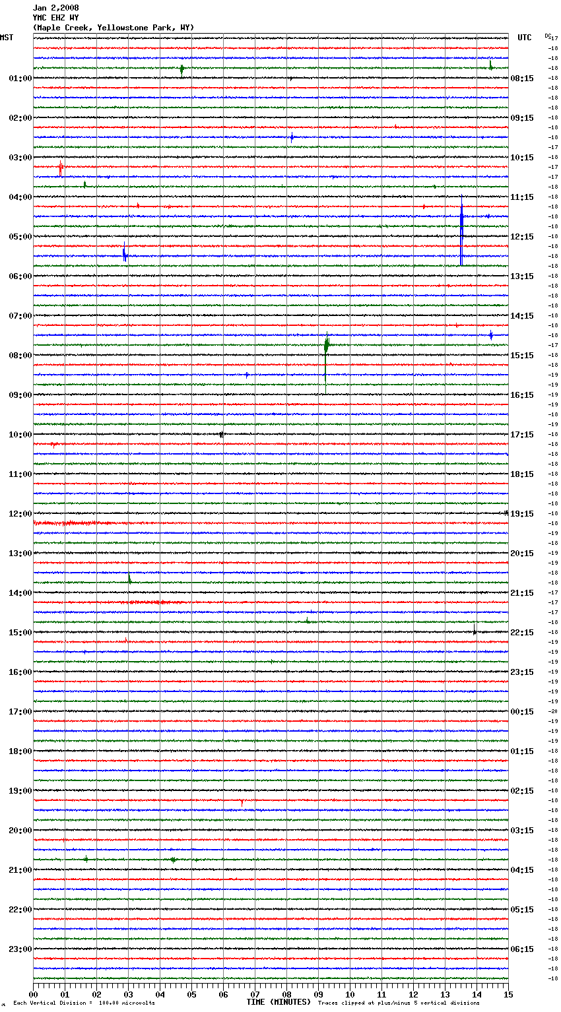Select the 21:15 UTC time label
This screenshot has height=1012, width=561.
(522, 593)
